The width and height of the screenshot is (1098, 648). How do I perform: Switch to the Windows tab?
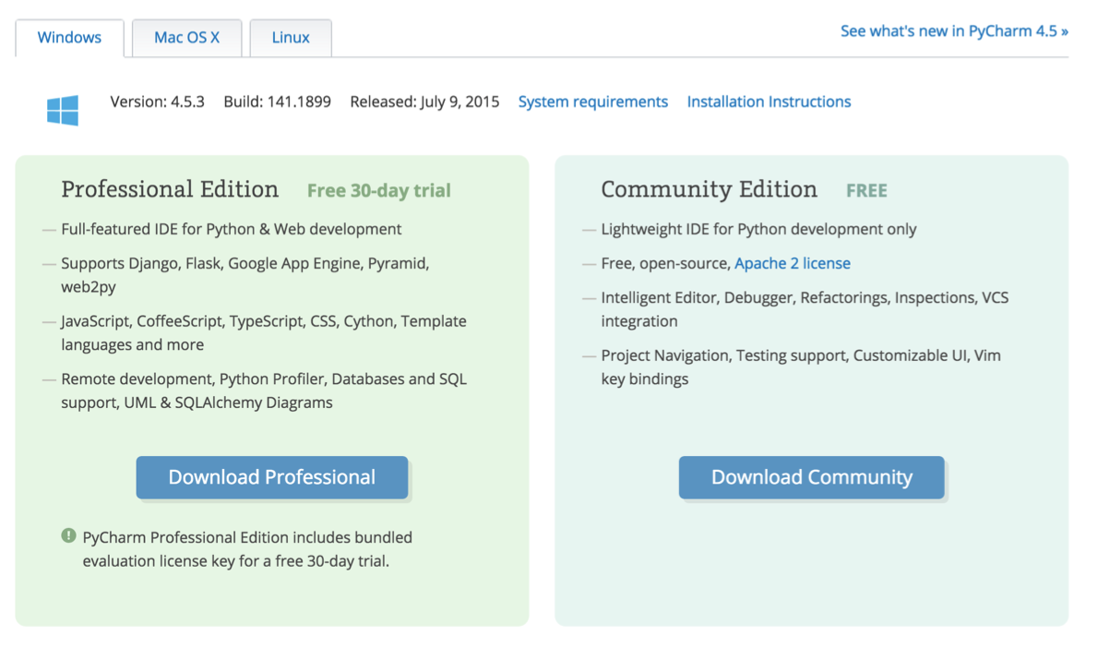click(69, 38)
